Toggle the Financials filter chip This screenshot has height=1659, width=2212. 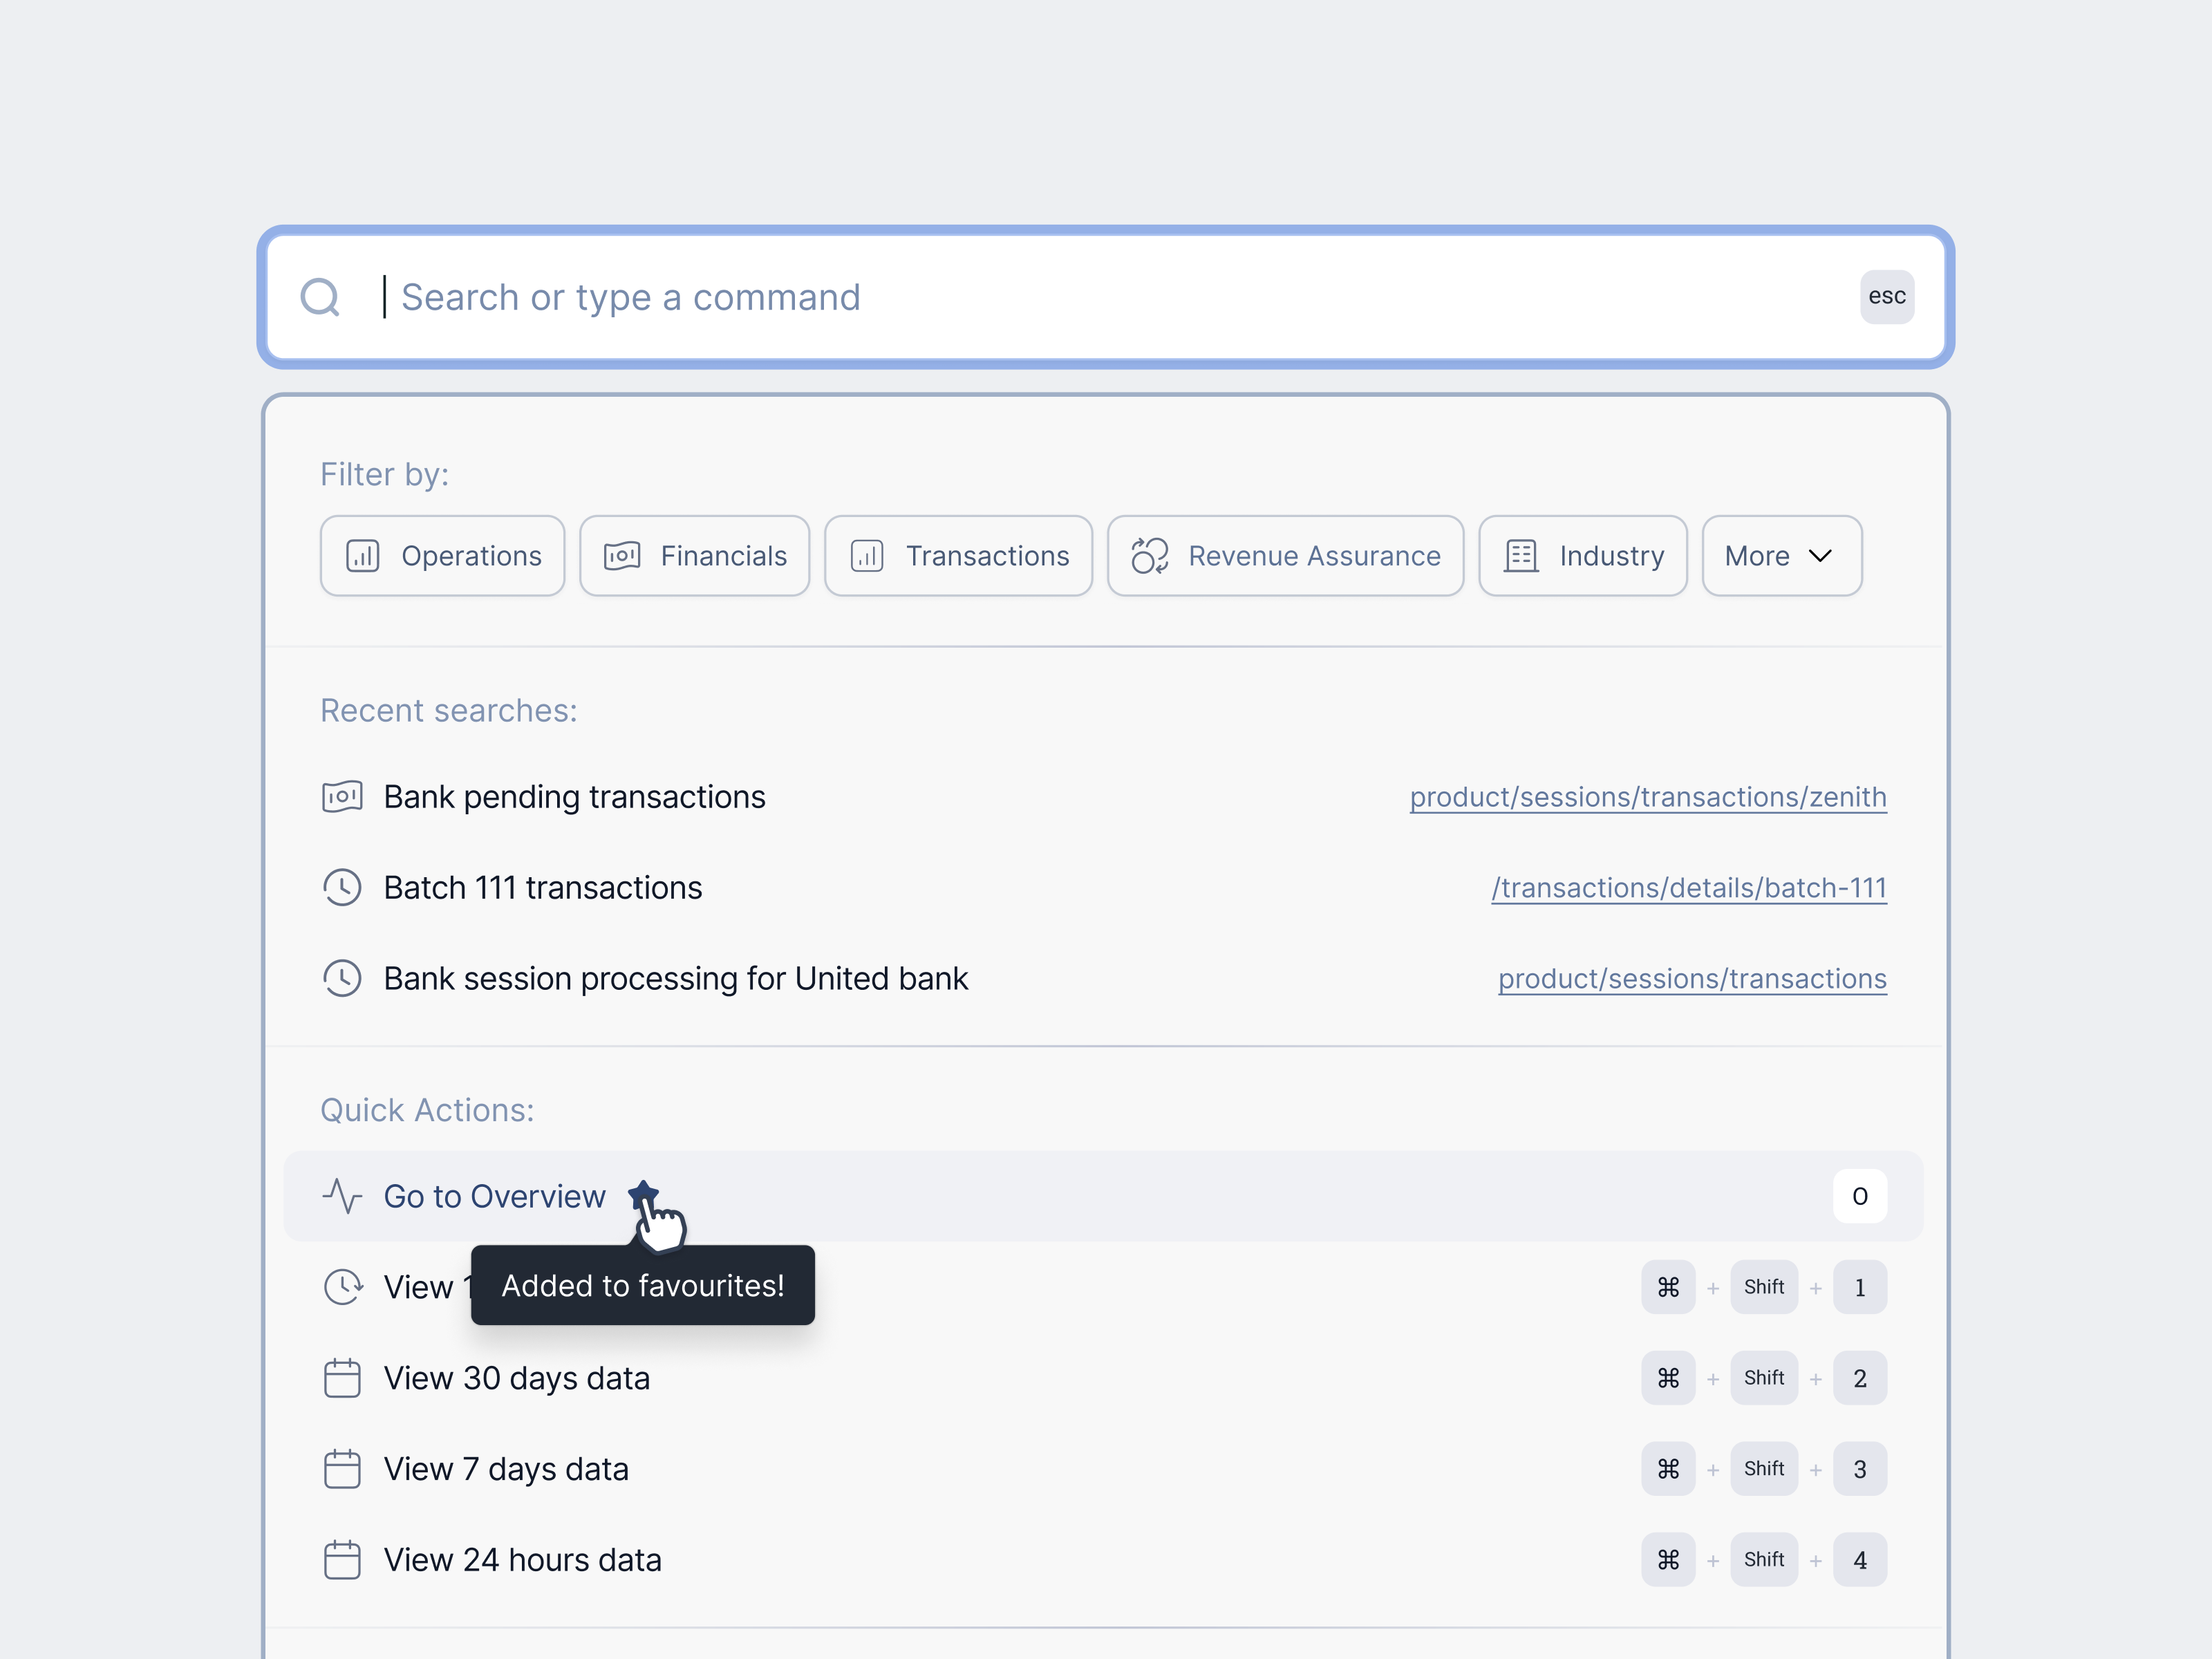pos(694,556)
